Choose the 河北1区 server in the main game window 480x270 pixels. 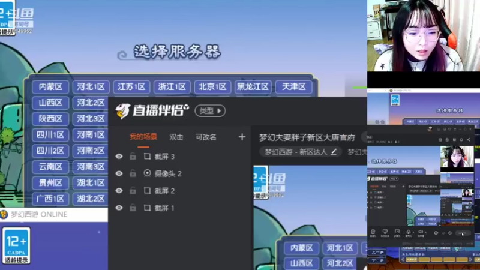point(91,86)
